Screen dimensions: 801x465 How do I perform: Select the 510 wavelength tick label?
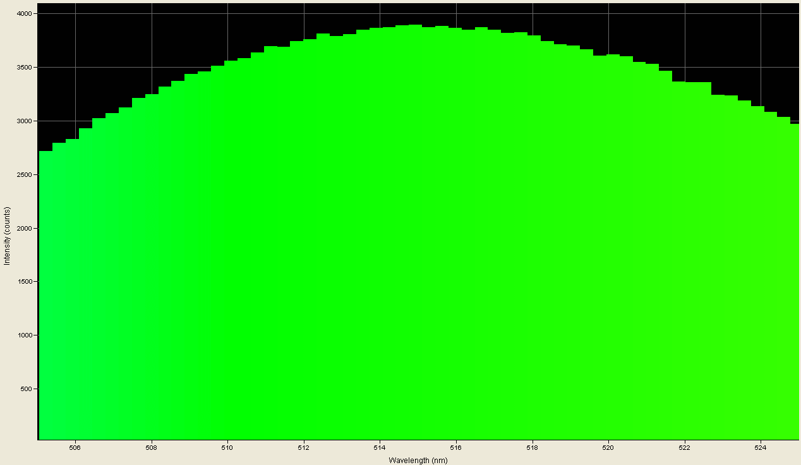(x=227, y=447)
